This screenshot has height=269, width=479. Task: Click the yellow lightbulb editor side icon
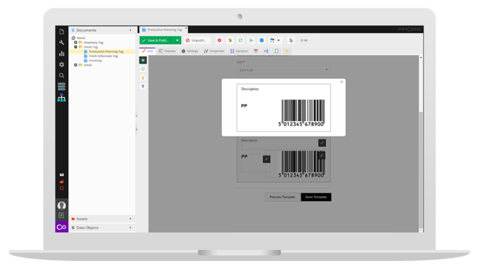(143, 78)
